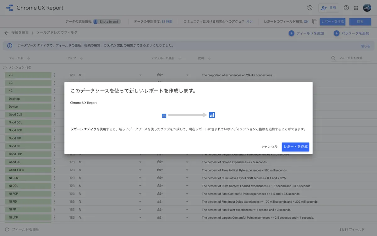Open the three-dot menu for 3G field
The width and height of the screenshot is (377, 236).
(54, 83)
